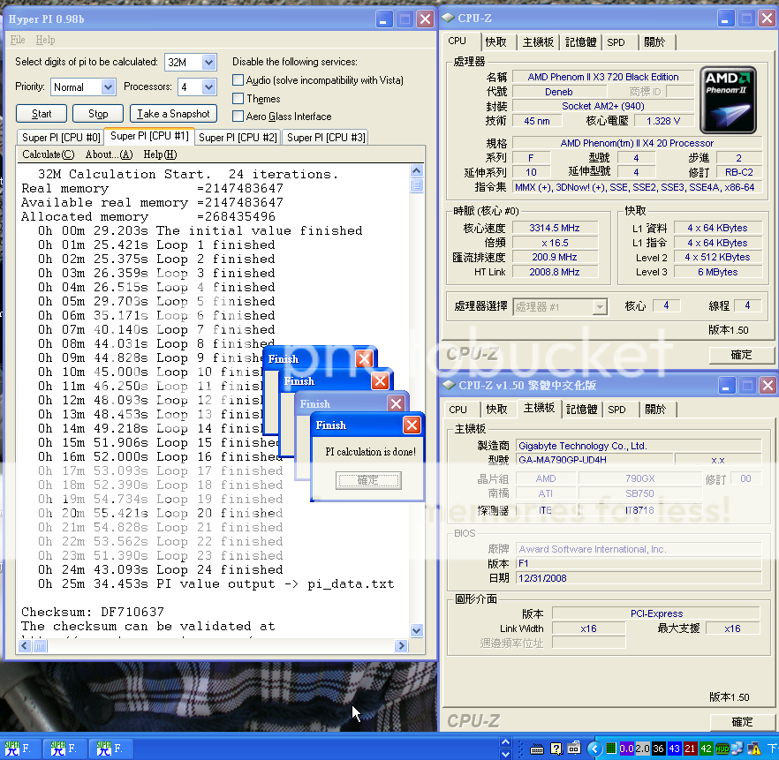Click the AMD Phenom II processor badge
The width and height of the screenshot is (779, 760).
point(728,99)
